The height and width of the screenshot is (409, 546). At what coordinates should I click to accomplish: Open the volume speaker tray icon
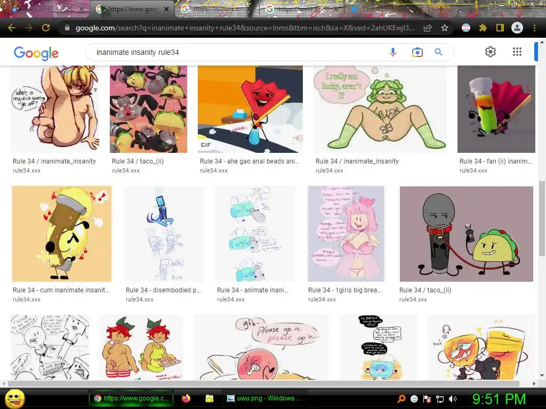(x=453, y=399)
